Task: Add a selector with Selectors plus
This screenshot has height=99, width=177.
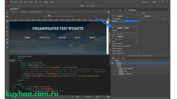Action: click(113, 36)
